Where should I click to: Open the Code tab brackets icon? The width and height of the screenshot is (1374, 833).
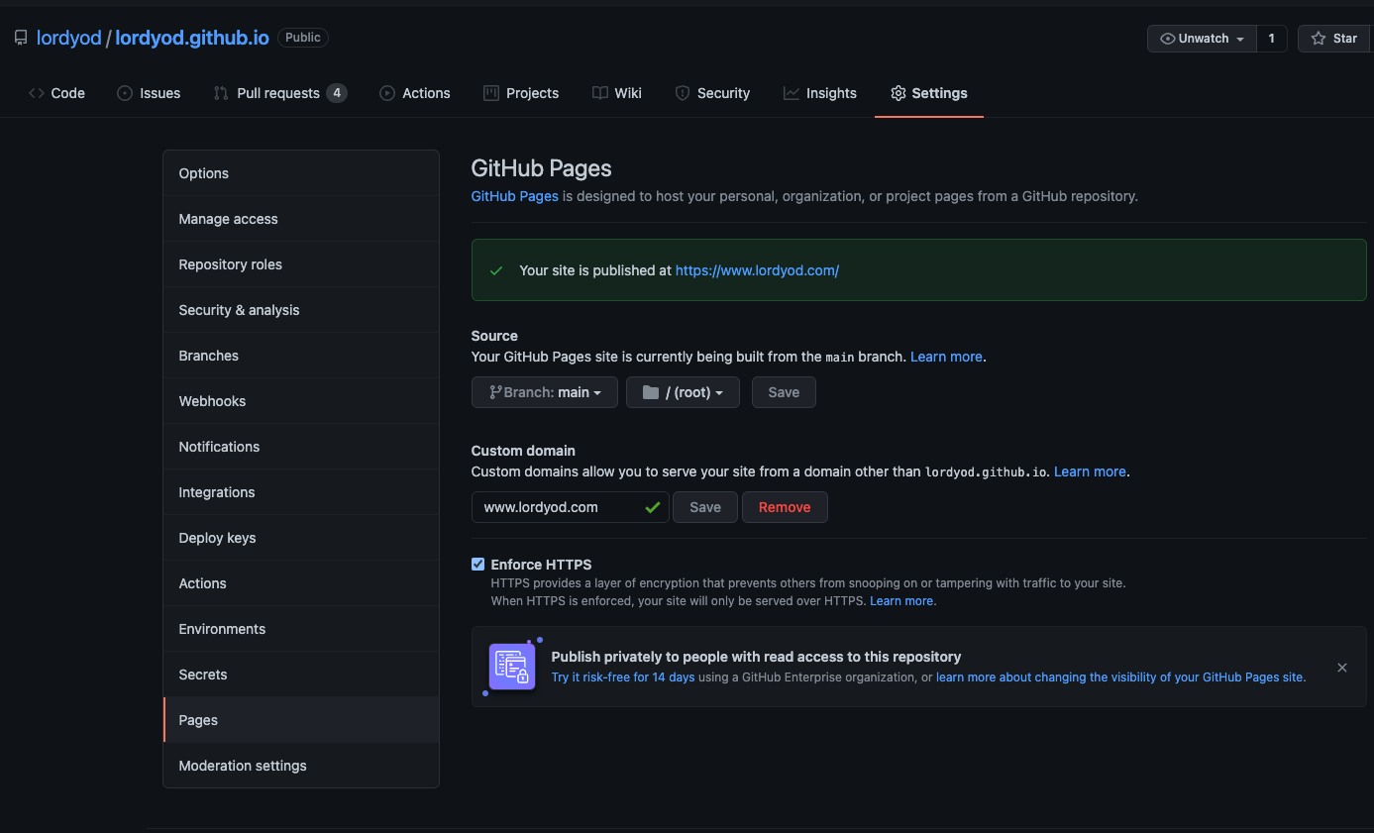click(x=35, y=93)
